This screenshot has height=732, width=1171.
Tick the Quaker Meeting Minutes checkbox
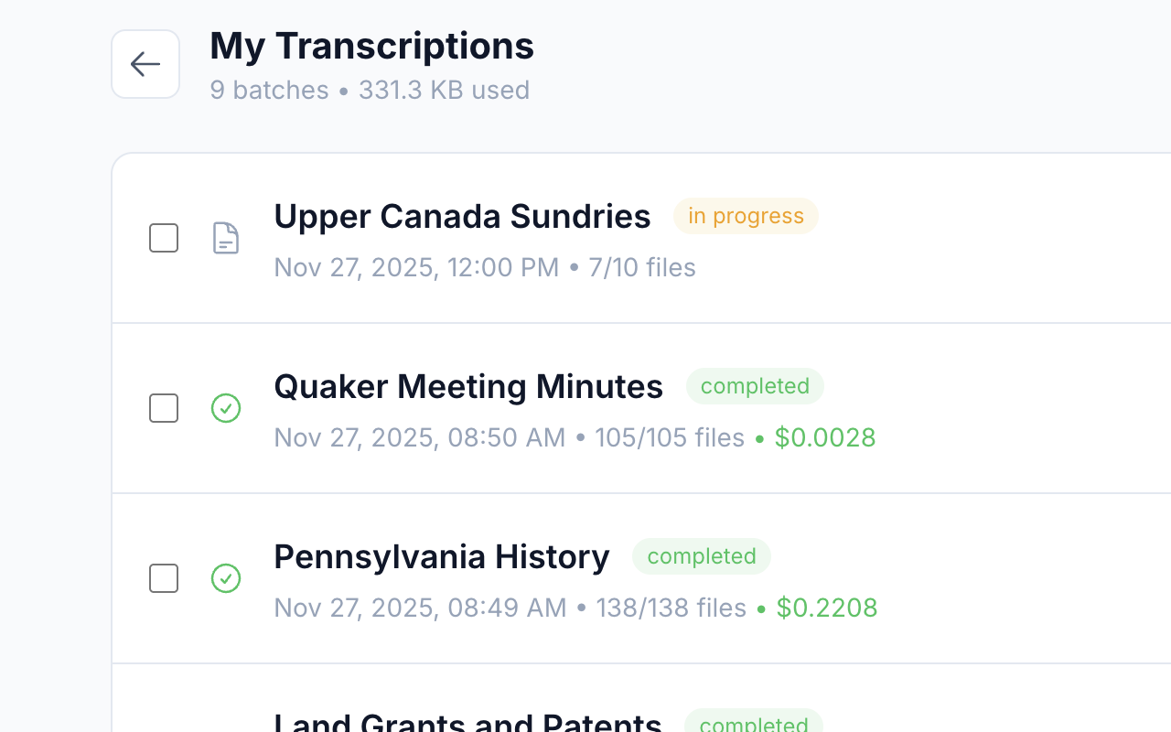pyautogui.click(x=164, y=408)
